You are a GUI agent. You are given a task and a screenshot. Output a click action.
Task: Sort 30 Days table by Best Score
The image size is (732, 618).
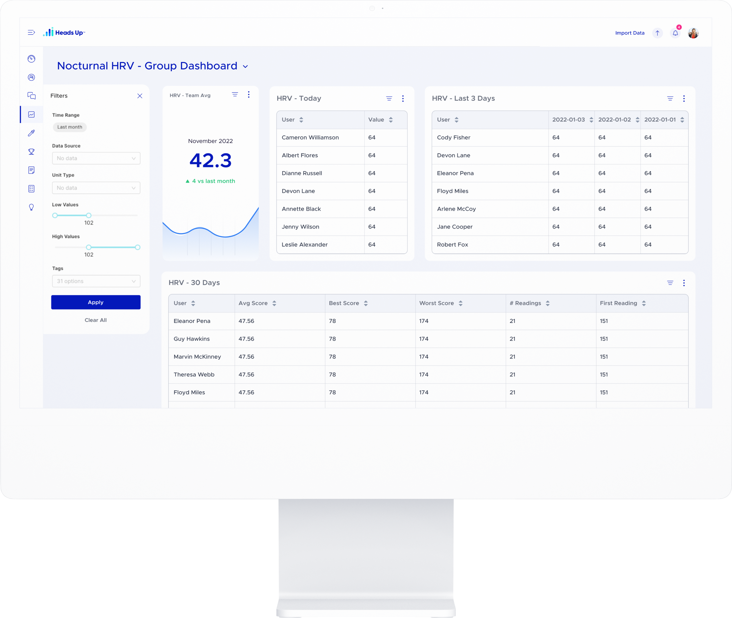366,304
